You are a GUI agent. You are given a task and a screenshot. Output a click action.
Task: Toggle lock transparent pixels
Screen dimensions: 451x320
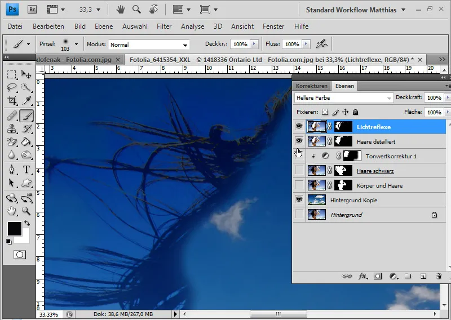tap(325, 112)
